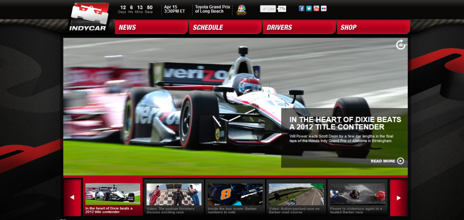Screen dimensions: 464x220
Task: Pause the slideshow with the pause icon
Action: [x=401, y=45]
